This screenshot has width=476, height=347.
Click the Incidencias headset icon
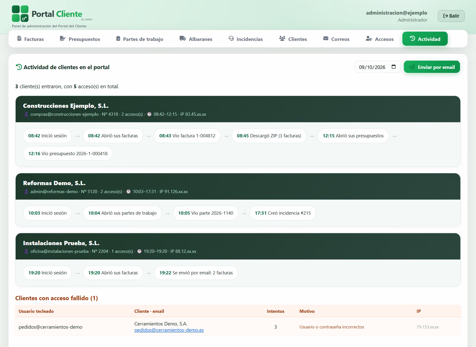pyautogui.click(x=231, y=39)
